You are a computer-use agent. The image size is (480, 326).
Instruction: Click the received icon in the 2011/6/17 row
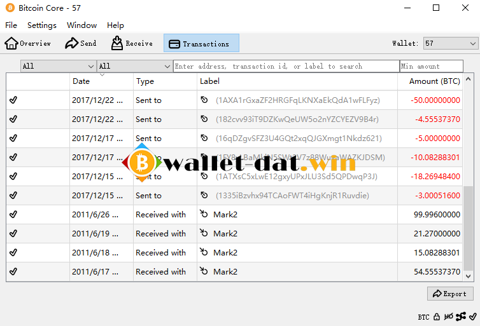point(204,271)
